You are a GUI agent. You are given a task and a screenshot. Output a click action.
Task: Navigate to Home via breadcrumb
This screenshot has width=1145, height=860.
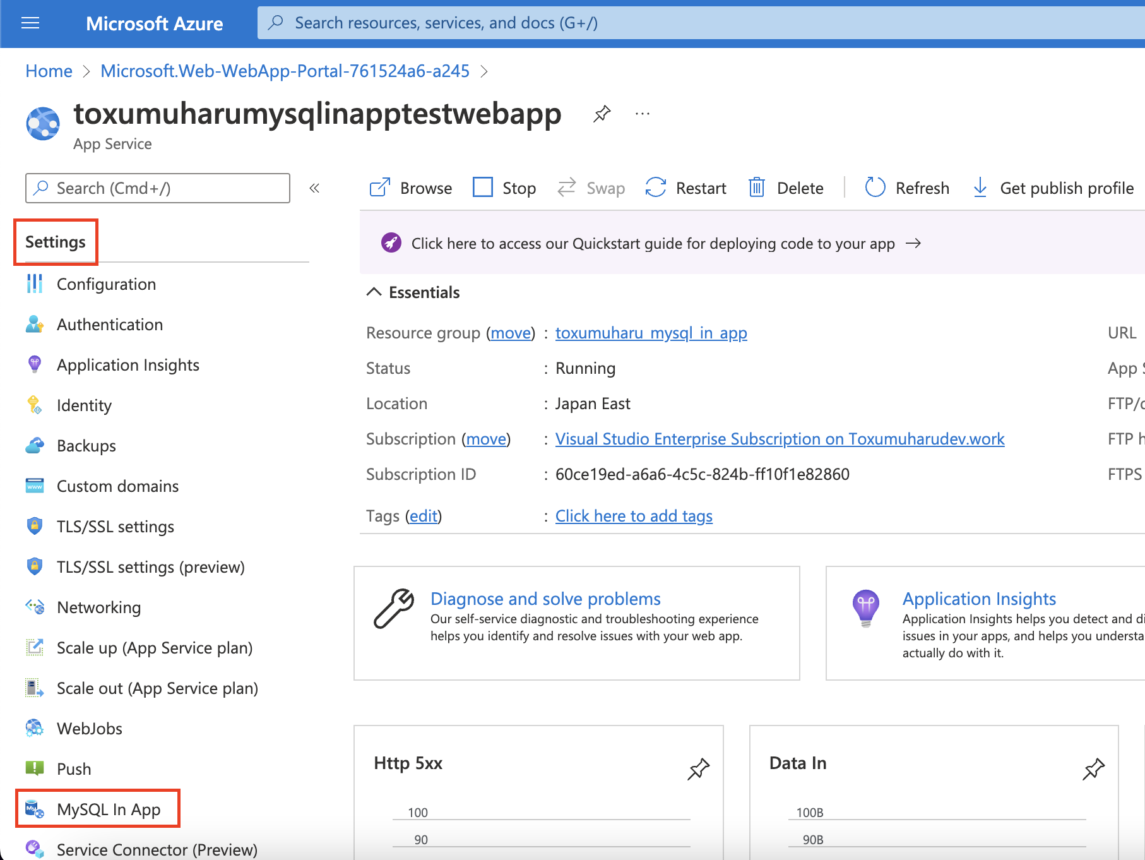49,71
